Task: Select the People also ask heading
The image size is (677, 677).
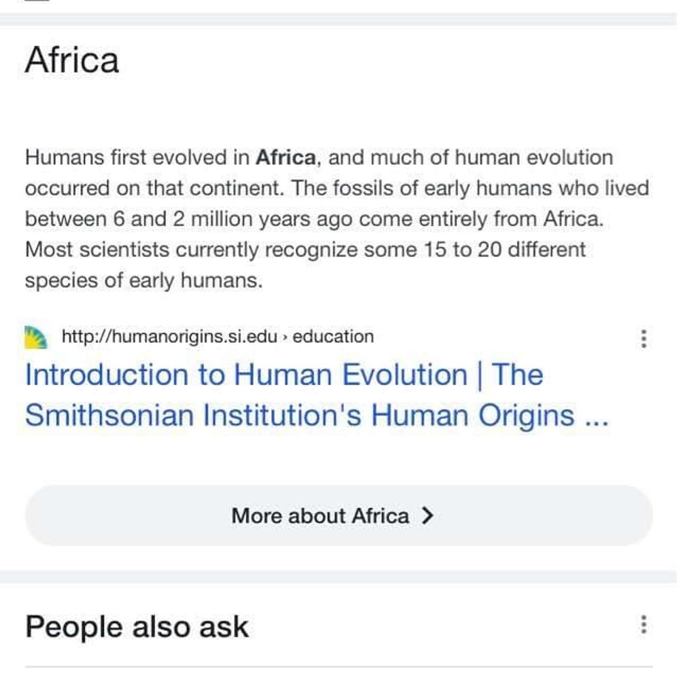Action: coord(137,627)
